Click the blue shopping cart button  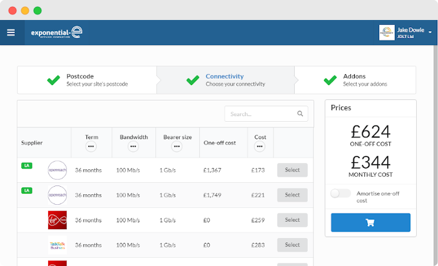point(370,222)
